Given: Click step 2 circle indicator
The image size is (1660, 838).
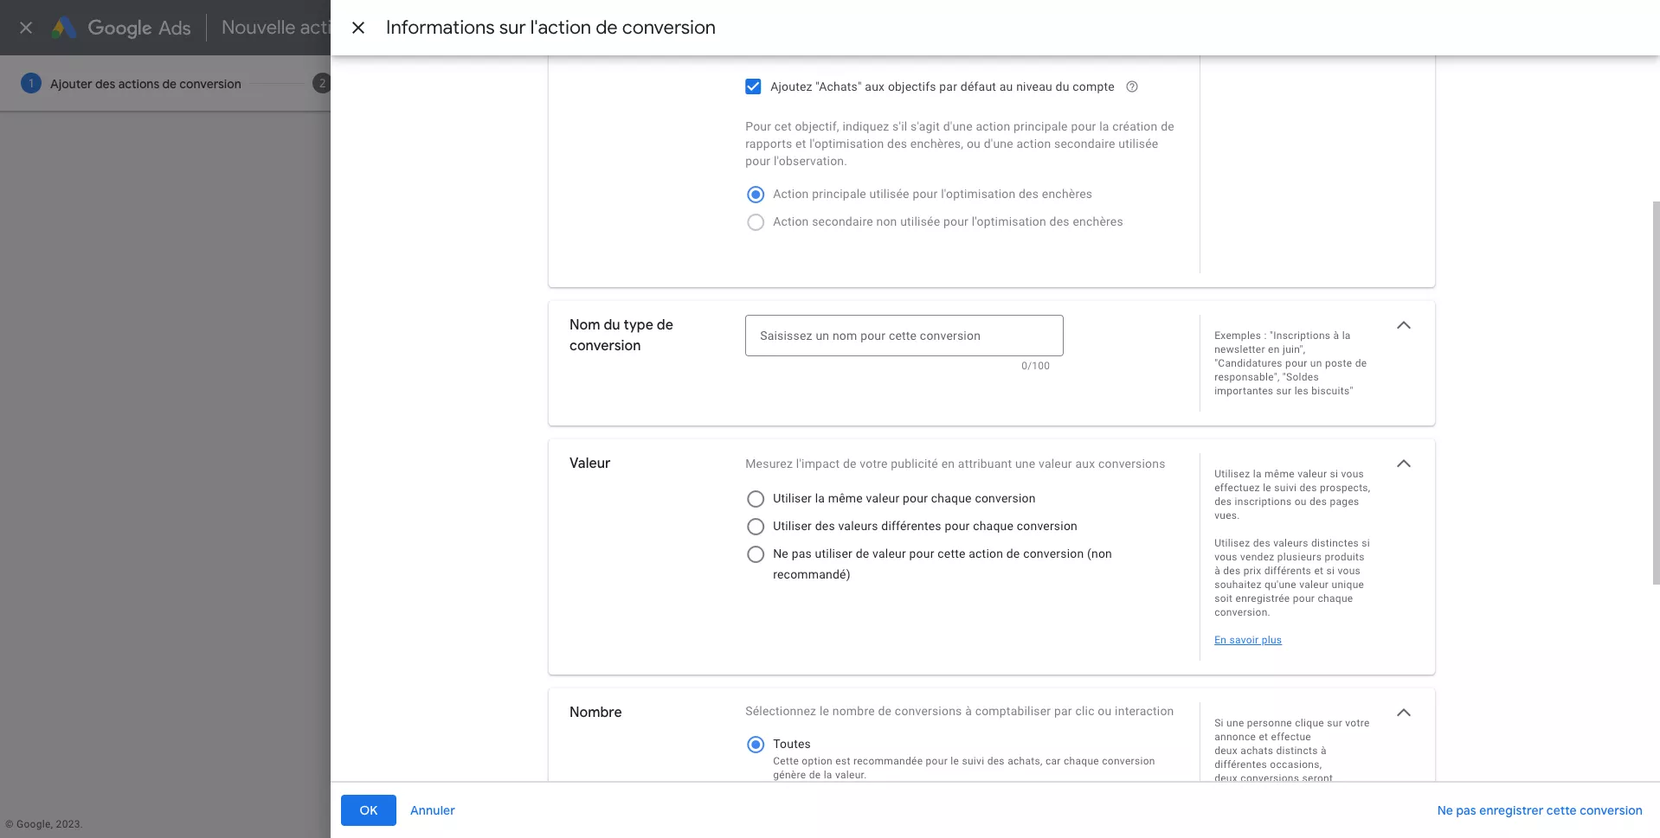Looking at the screenshot, I should [322, 83].
